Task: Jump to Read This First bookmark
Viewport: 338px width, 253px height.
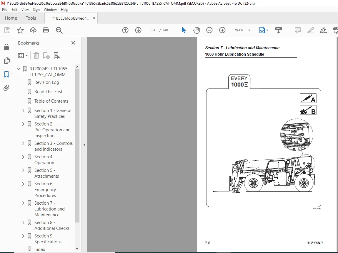Action: (48, 92)
